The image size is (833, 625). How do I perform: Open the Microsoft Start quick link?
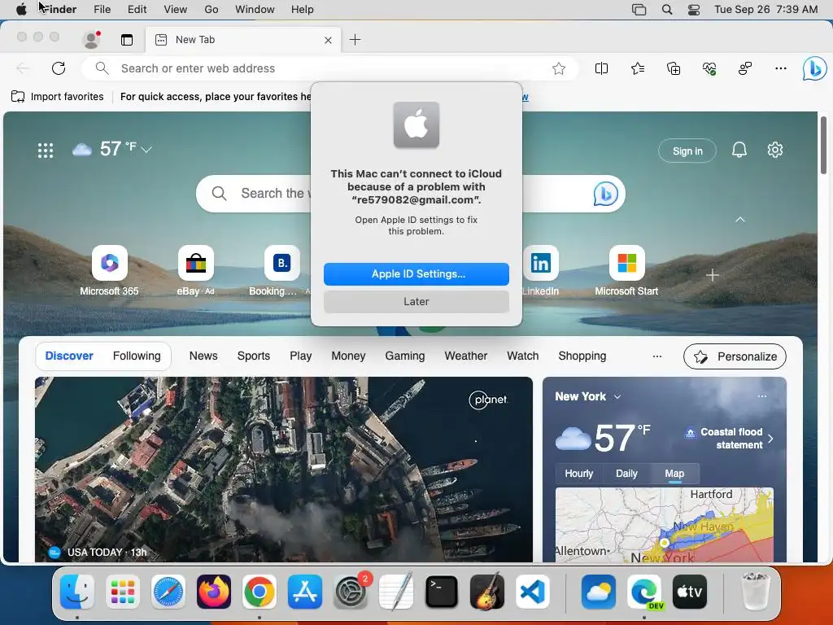pos(626,270)
